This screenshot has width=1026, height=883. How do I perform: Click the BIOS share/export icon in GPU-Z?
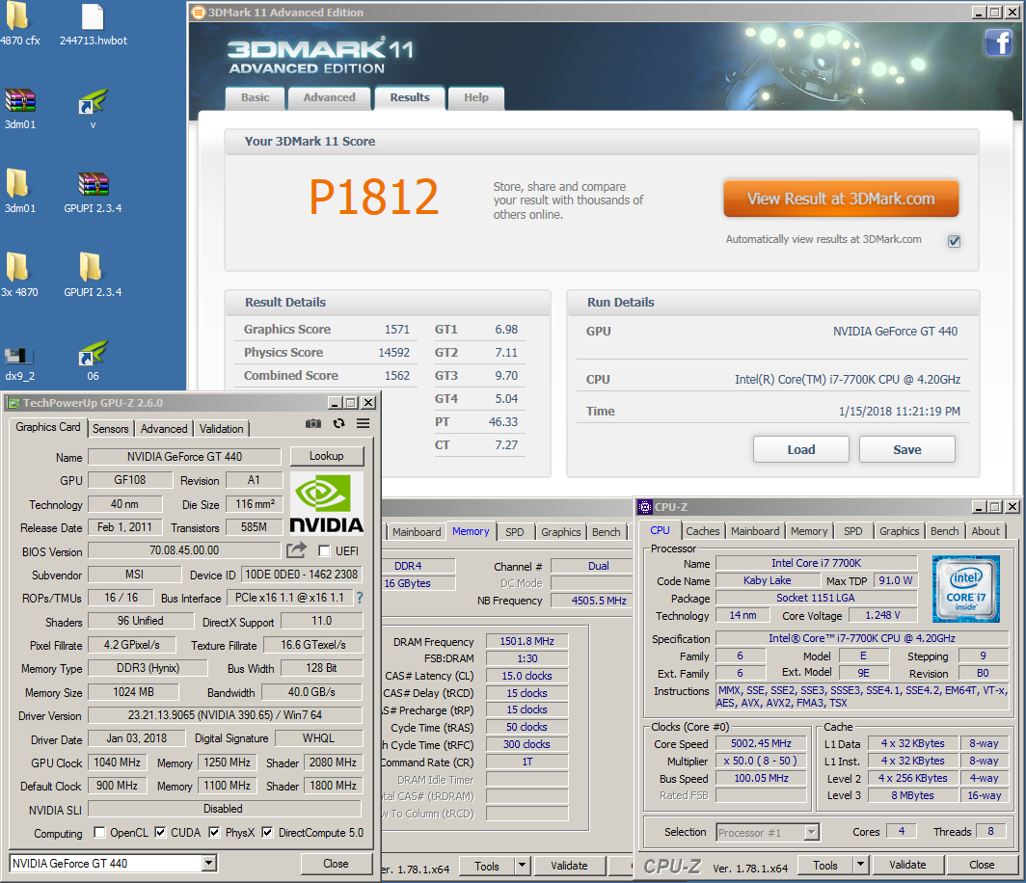point(296,550)
